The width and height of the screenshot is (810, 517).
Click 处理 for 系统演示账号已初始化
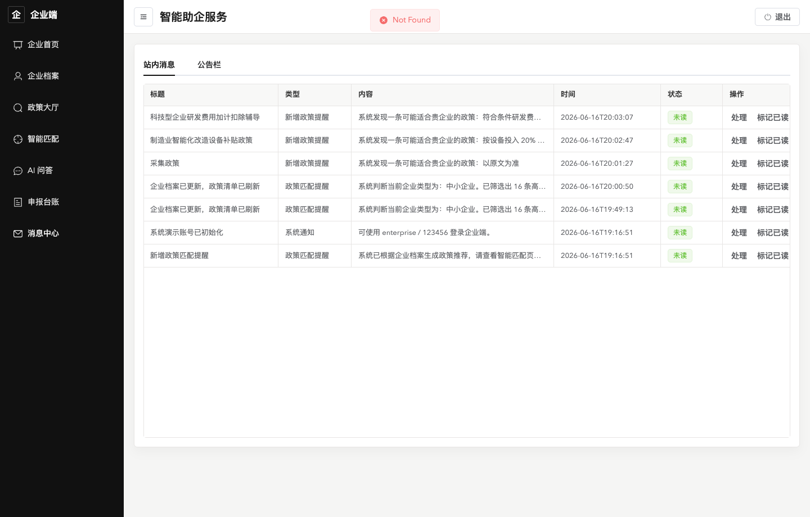coord(739,233)
